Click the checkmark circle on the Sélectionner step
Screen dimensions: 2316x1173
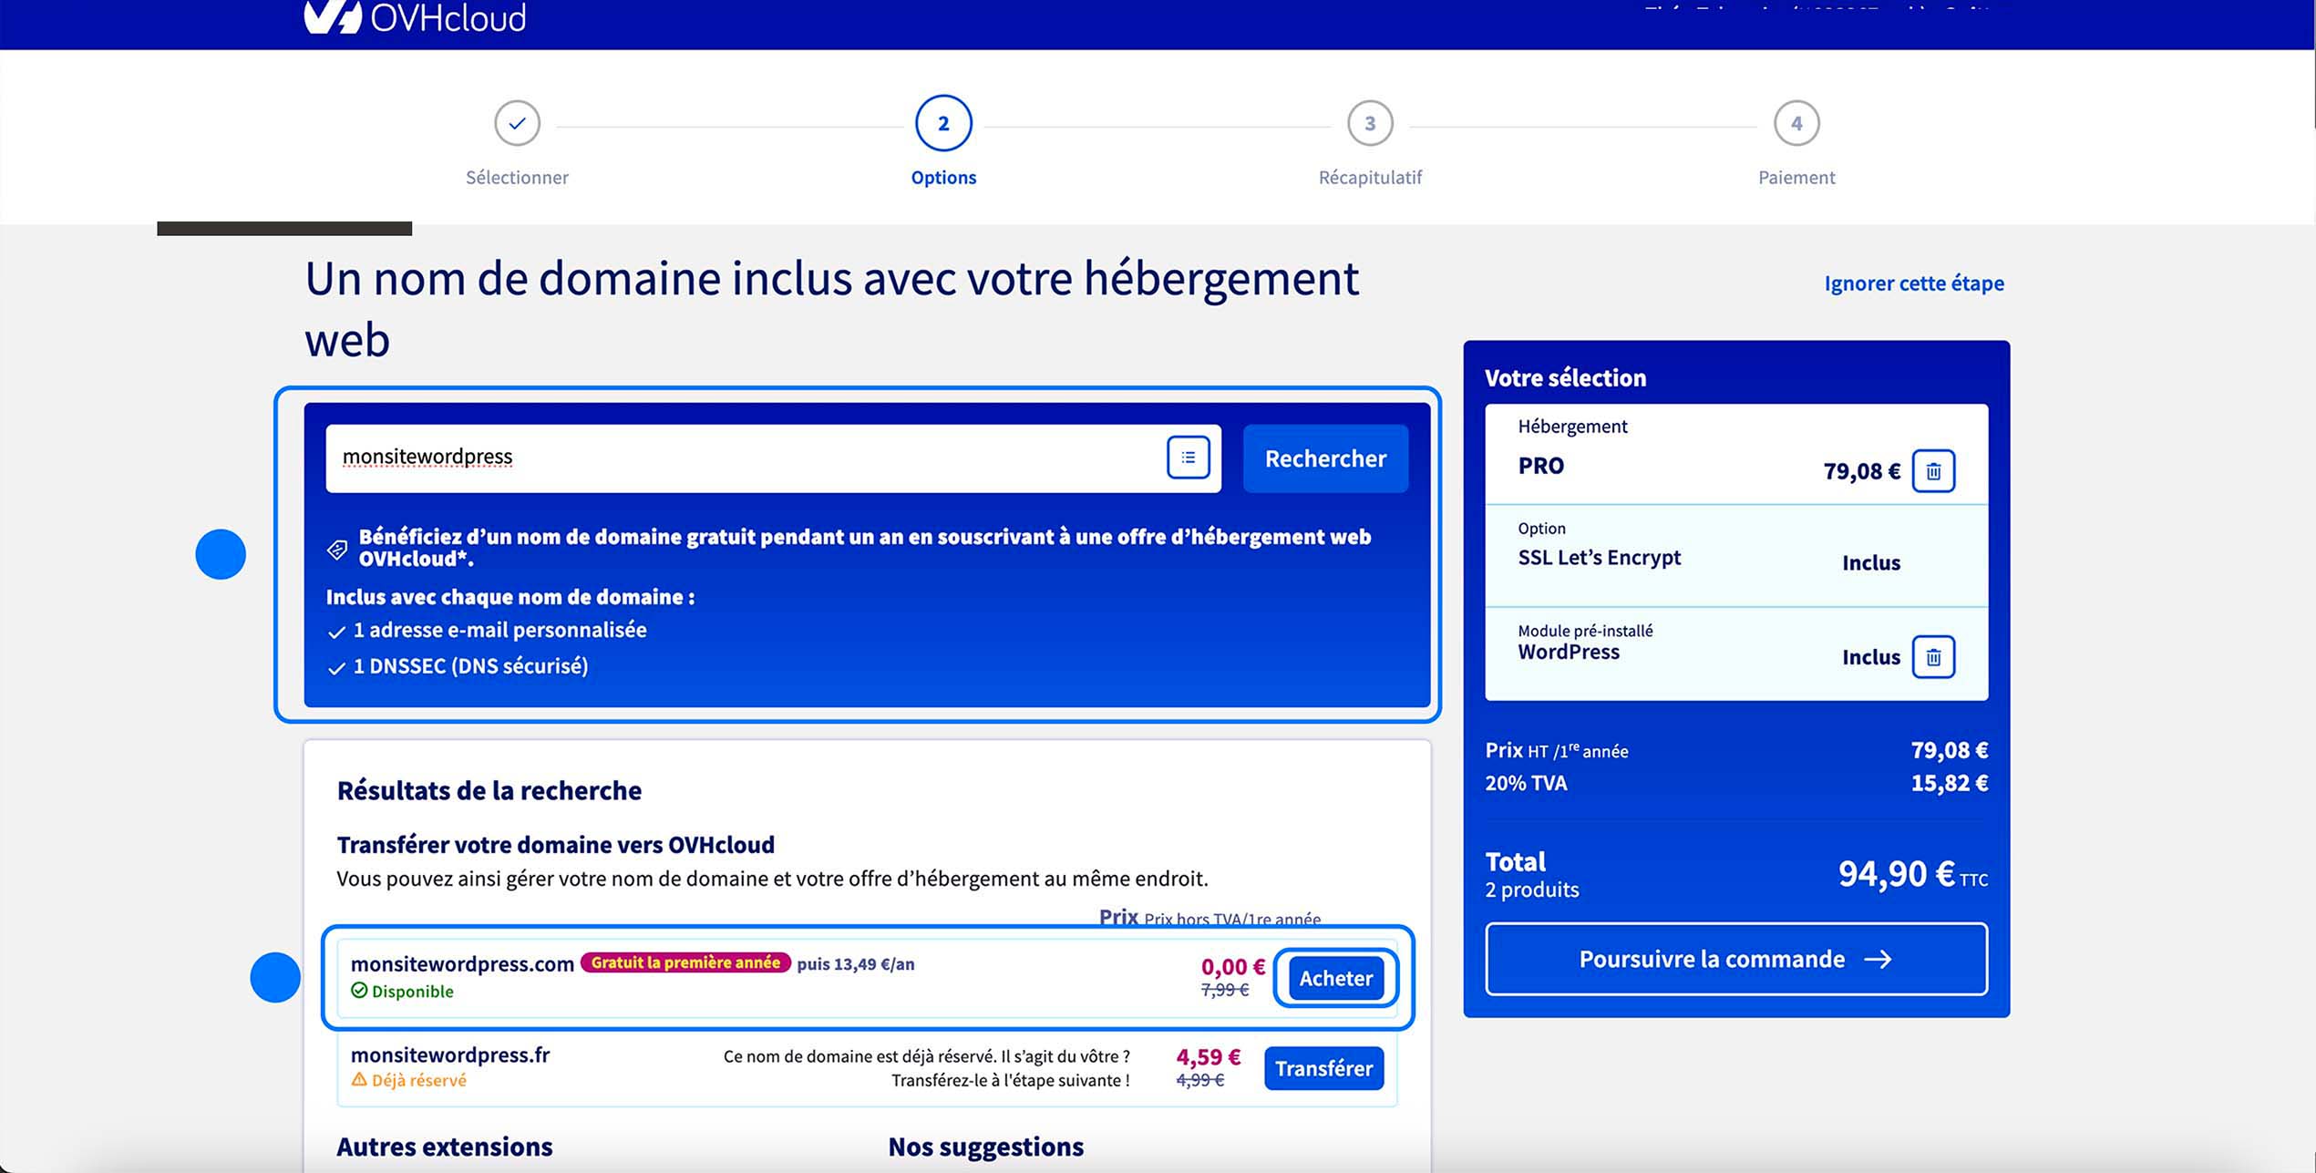coord(517,122)
